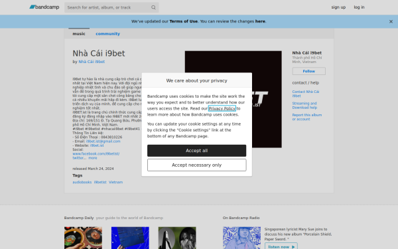Open the twitter... link in description
The width and height of the screenshot is (398, 249).
79,158
